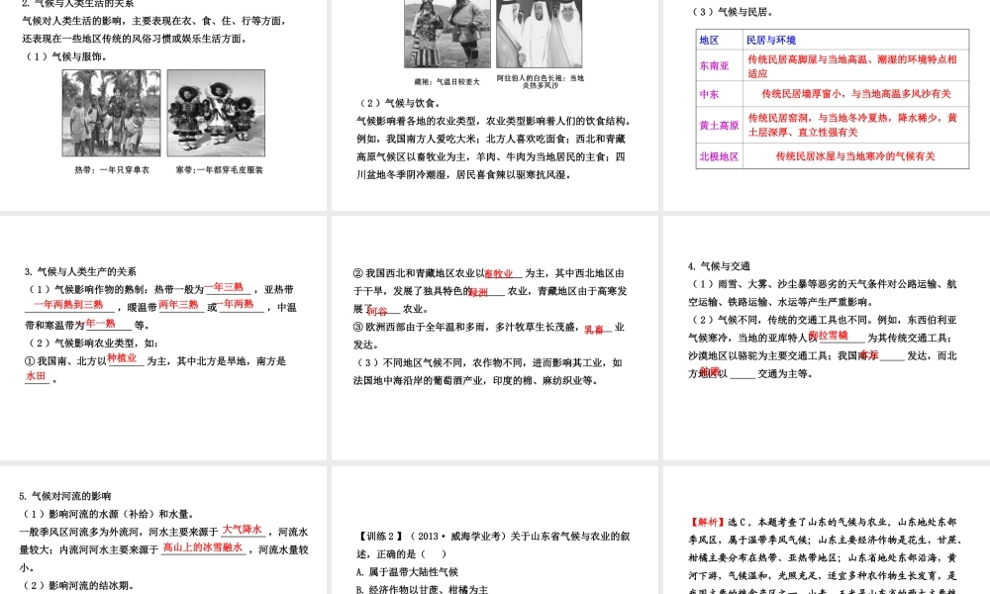The image size is (990, 594).
Task: Click red answer 乳畜
Action: click(x=593, y=329)
